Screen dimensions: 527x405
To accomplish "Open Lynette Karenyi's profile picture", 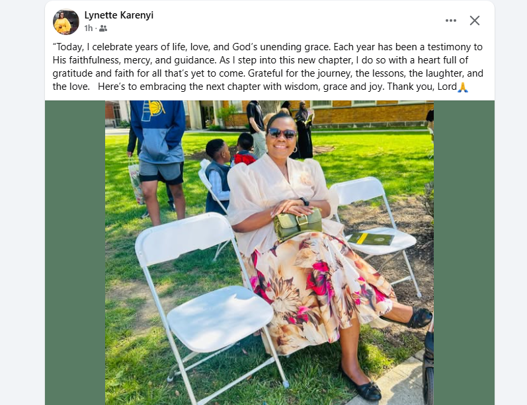I will pos(66,22).
